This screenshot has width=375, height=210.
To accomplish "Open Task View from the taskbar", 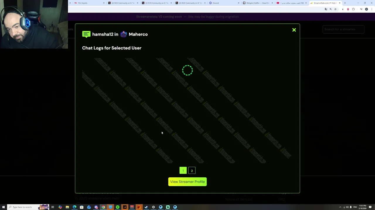I will (53, 207).
